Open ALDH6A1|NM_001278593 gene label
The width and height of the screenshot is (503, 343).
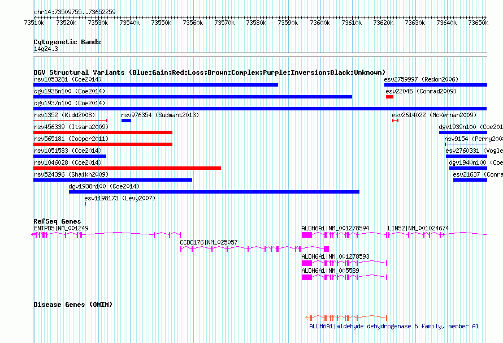[335, 256]
